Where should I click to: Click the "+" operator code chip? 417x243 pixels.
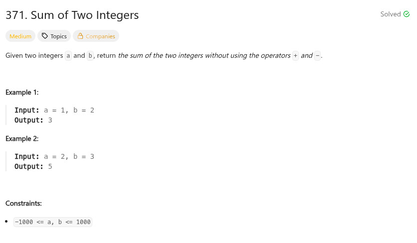tap(295, 56)
